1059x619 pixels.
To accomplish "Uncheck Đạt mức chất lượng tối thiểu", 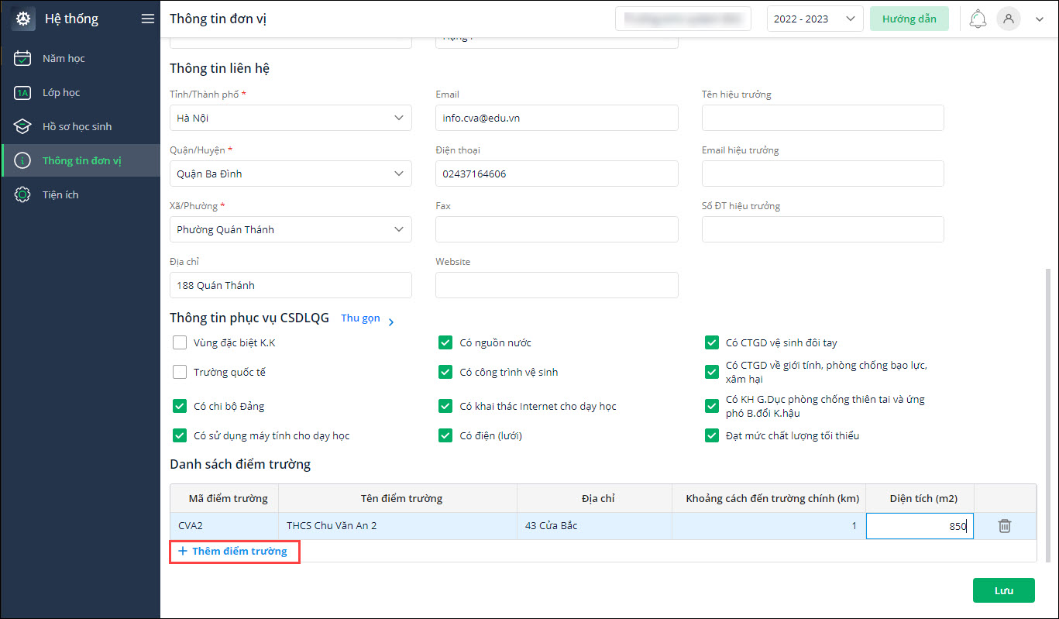I will pyautogui.click(x=712, y=435).
